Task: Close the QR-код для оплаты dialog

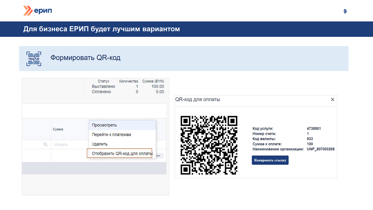Action: [x=332, y=99]
